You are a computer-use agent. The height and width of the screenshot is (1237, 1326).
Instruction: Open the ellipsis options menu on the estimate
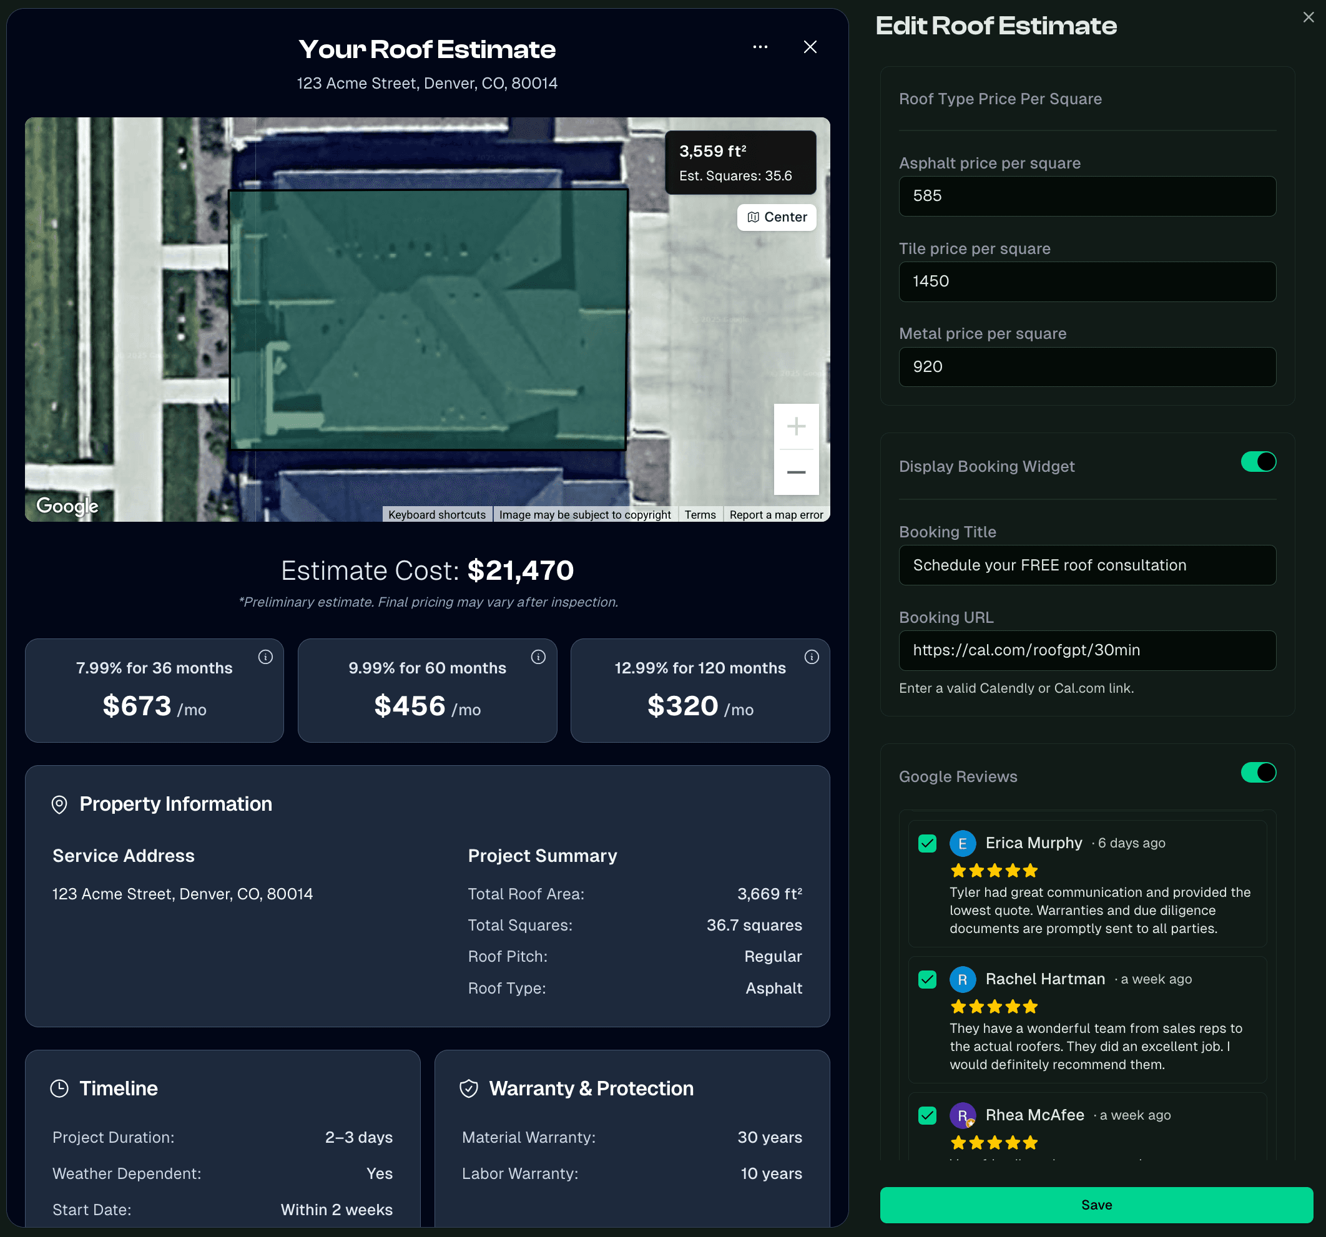(760, 47)
